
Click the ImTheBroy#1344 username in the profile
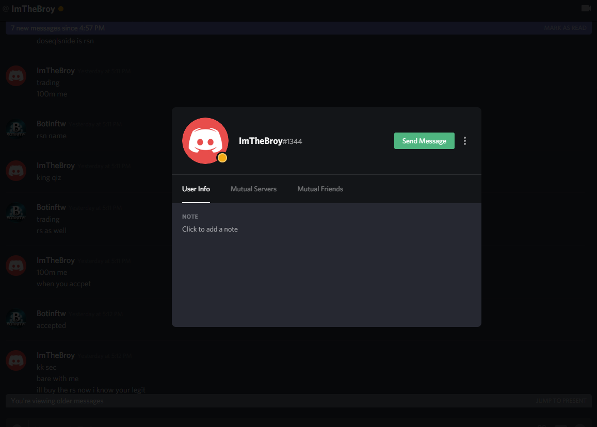point(270,141)
